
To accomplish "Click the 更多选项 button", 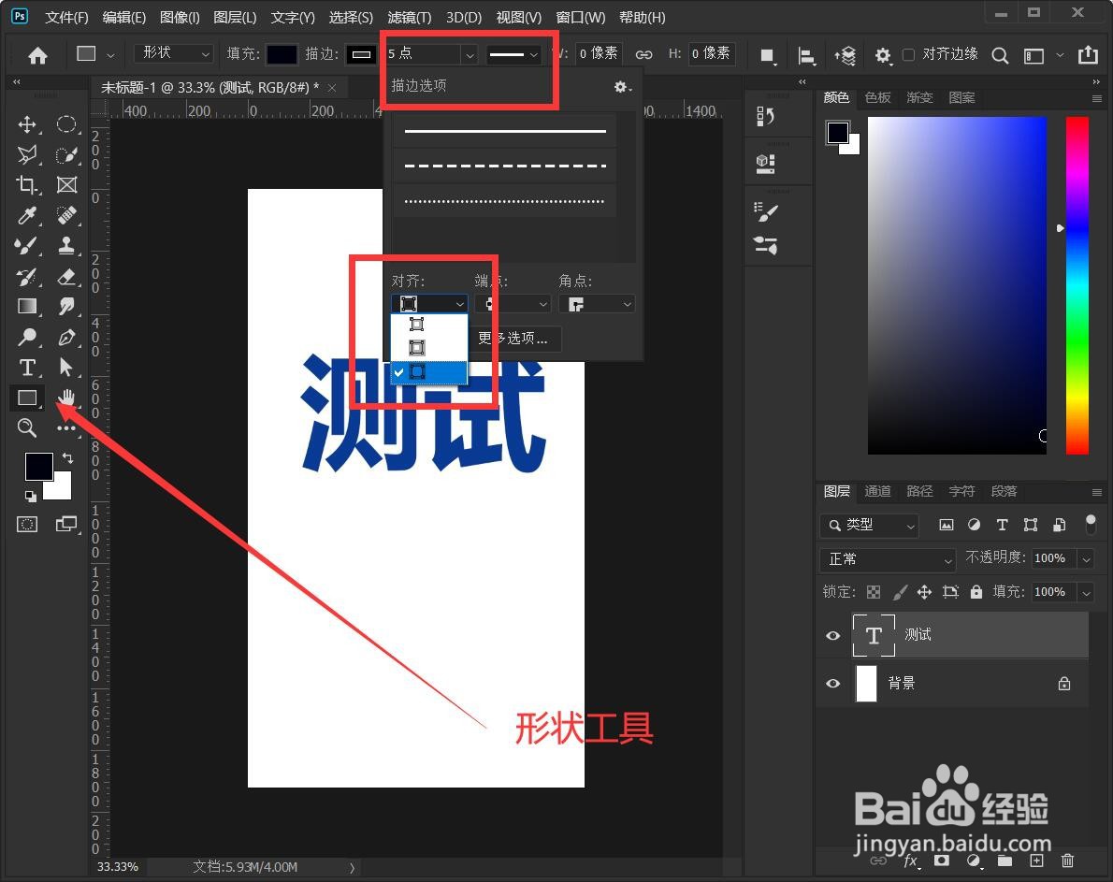I will click(515, 339).
